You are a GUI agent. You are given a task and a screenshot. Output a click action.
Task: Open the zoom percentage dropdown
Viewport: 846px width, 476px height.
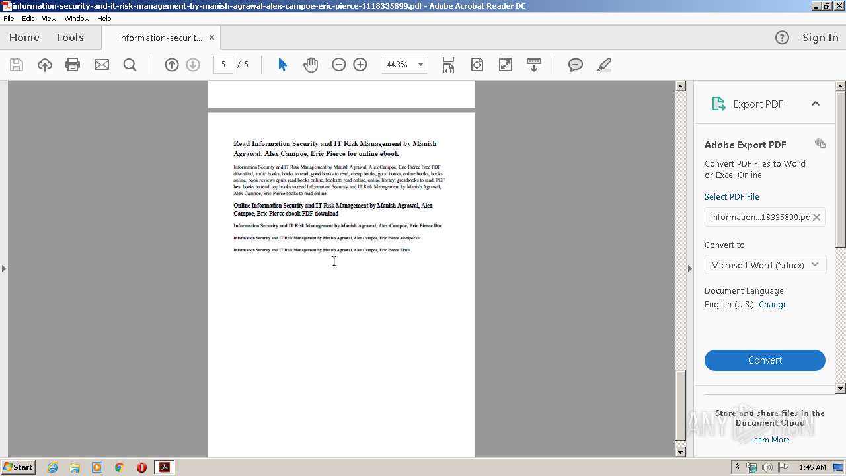point(420,65)
